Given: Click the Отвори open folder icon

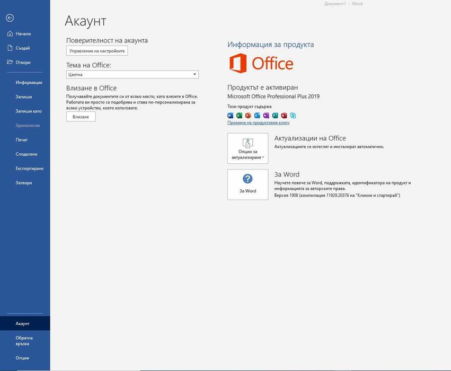Looking at the screenshot, I should click(10, 62).
